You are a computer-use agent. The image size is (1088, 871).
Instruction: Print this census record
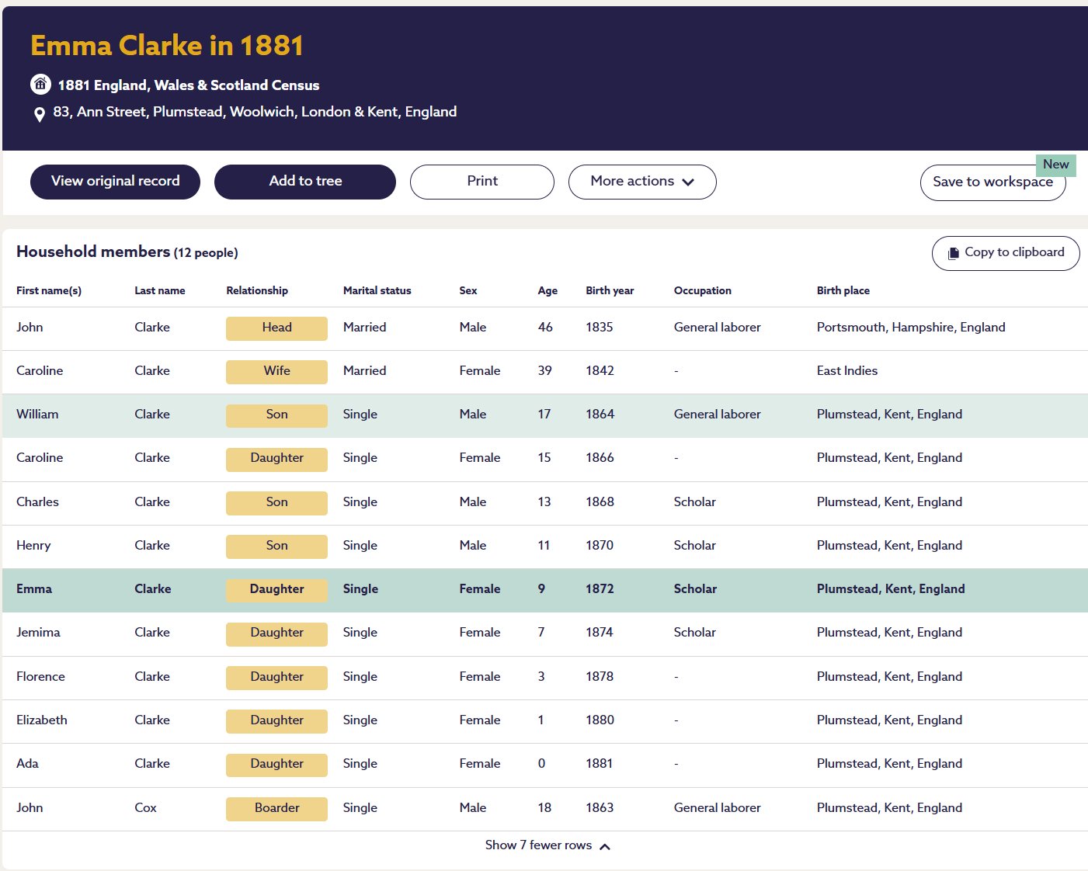[x=482, y=182]
